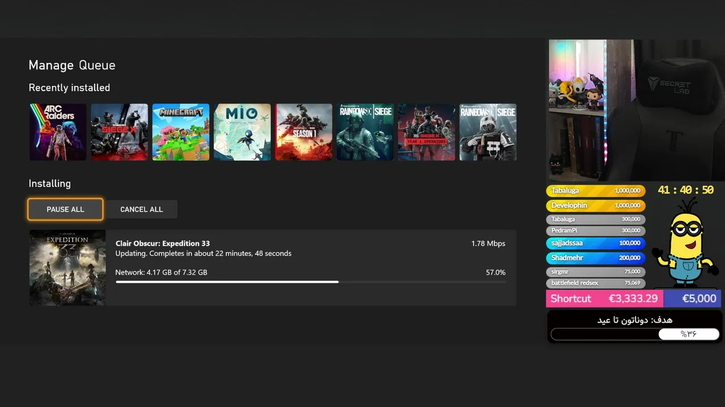
Task: Select the Battlefield Season 1 tile
Action: (304, 132)
